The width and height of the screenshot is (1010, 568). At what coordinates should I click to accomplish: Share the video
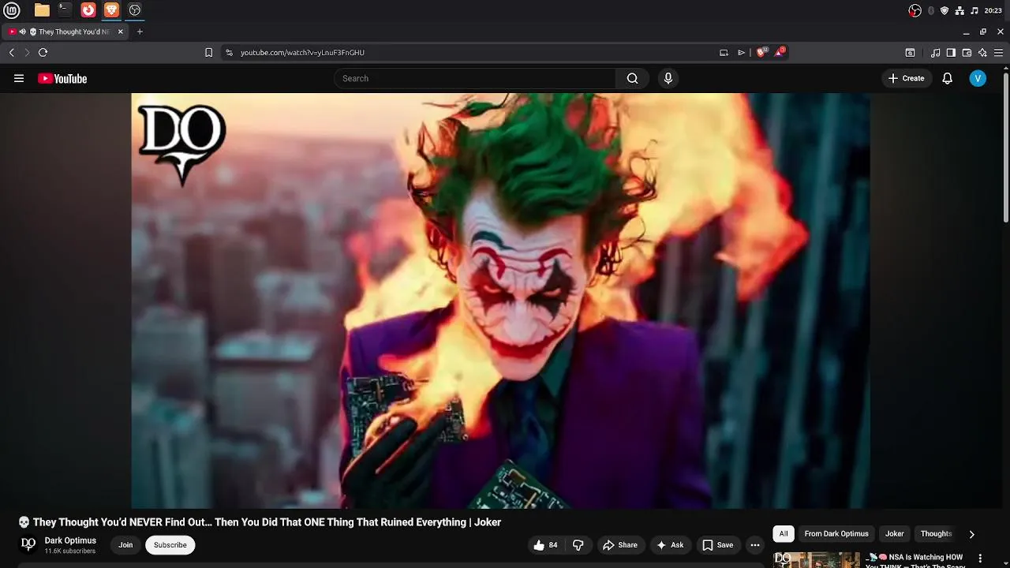[x=620, y=545]
